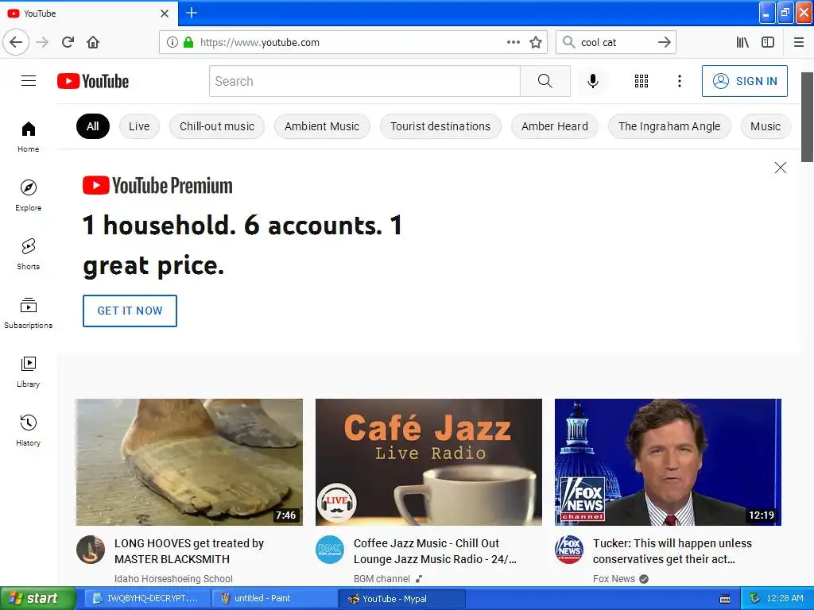Click the green padlock security icon
This screenshot has height=610, width=814.
click(188, 42)
